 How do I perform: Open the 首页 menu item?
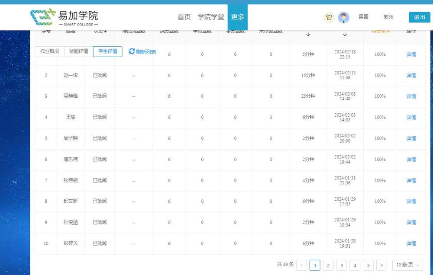pos(184,17)
